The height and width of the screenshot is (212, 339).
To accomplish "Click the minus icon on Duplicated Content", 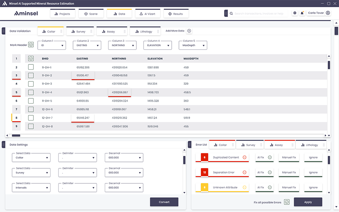I will pyautogui.click(x=244, y=157).
